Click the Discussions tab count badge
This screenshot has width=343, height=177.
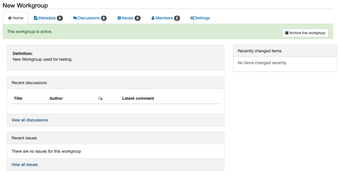pyautogui.click(x=104, y=18)
